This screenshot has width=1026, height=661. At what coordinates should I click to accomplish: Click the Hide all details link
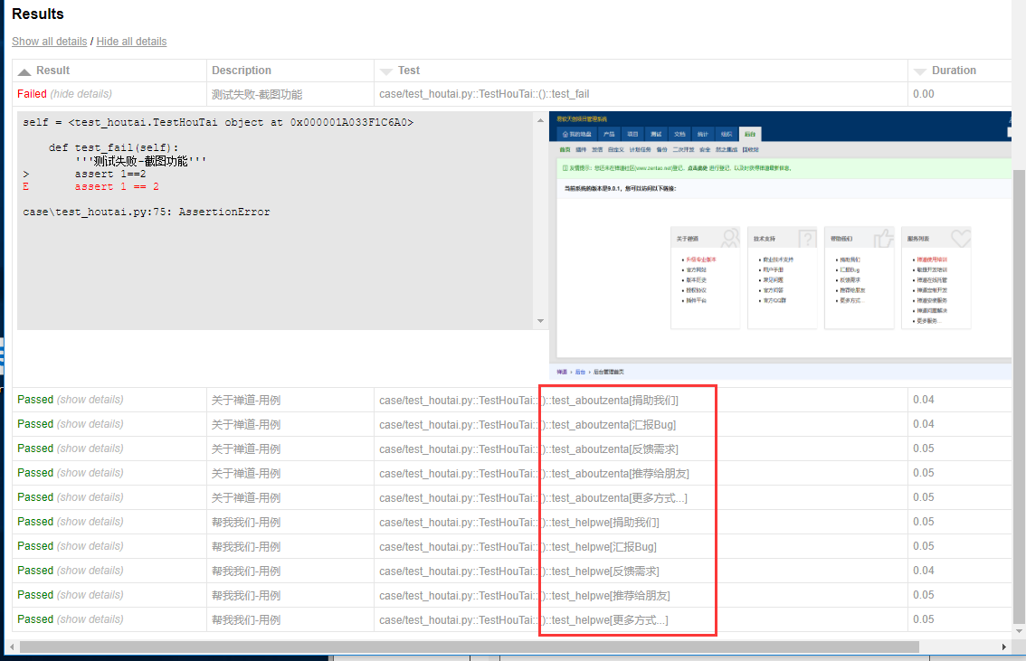tap(131, 42)
